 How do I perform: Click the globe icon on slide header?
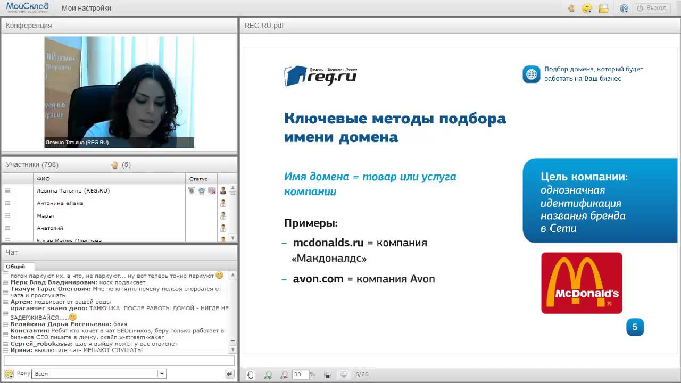[x=531, y=74]
